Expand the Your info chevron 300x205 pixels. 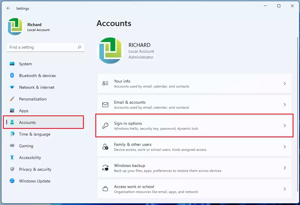pos(285,83)
